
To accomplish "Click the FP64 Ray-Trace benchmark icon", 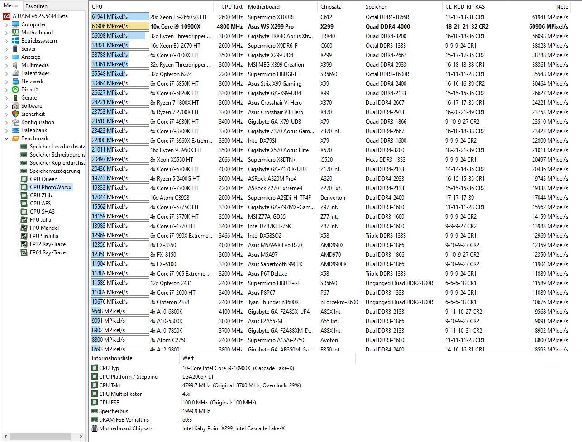I will (x=24, y=252).
